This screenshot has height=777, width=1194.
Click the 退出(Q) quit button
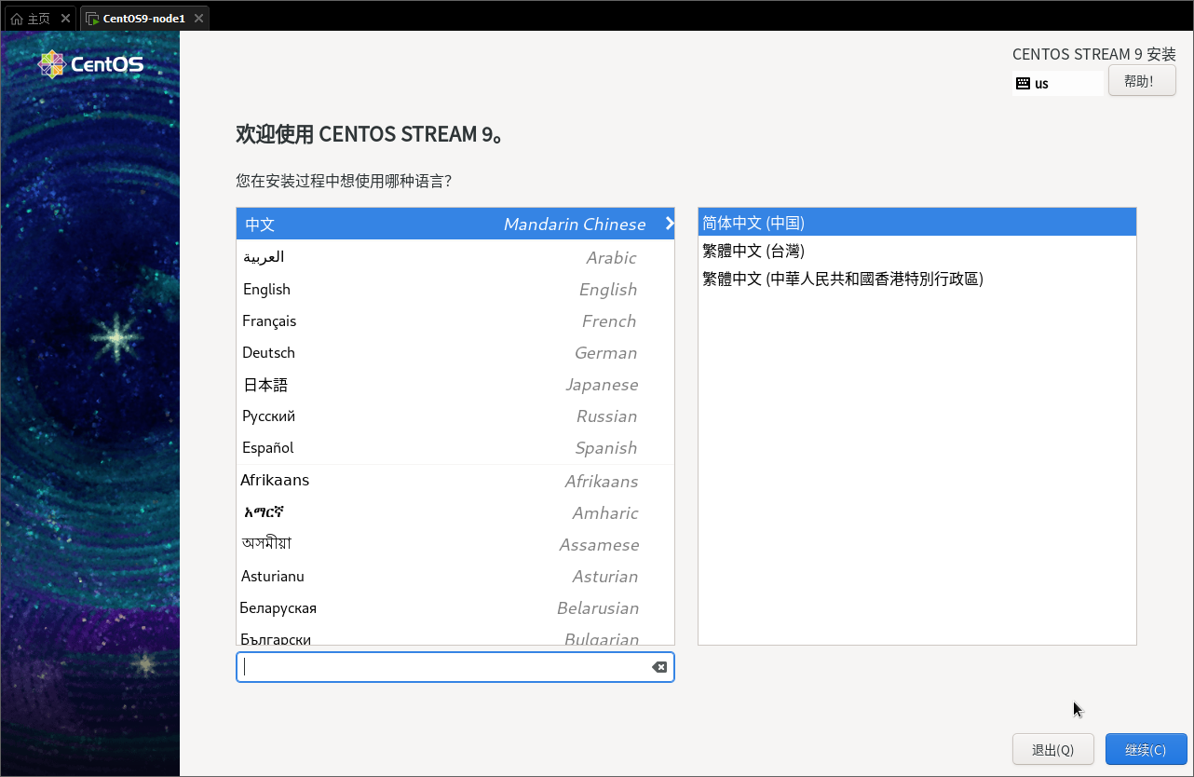[x=1053, y=750]
